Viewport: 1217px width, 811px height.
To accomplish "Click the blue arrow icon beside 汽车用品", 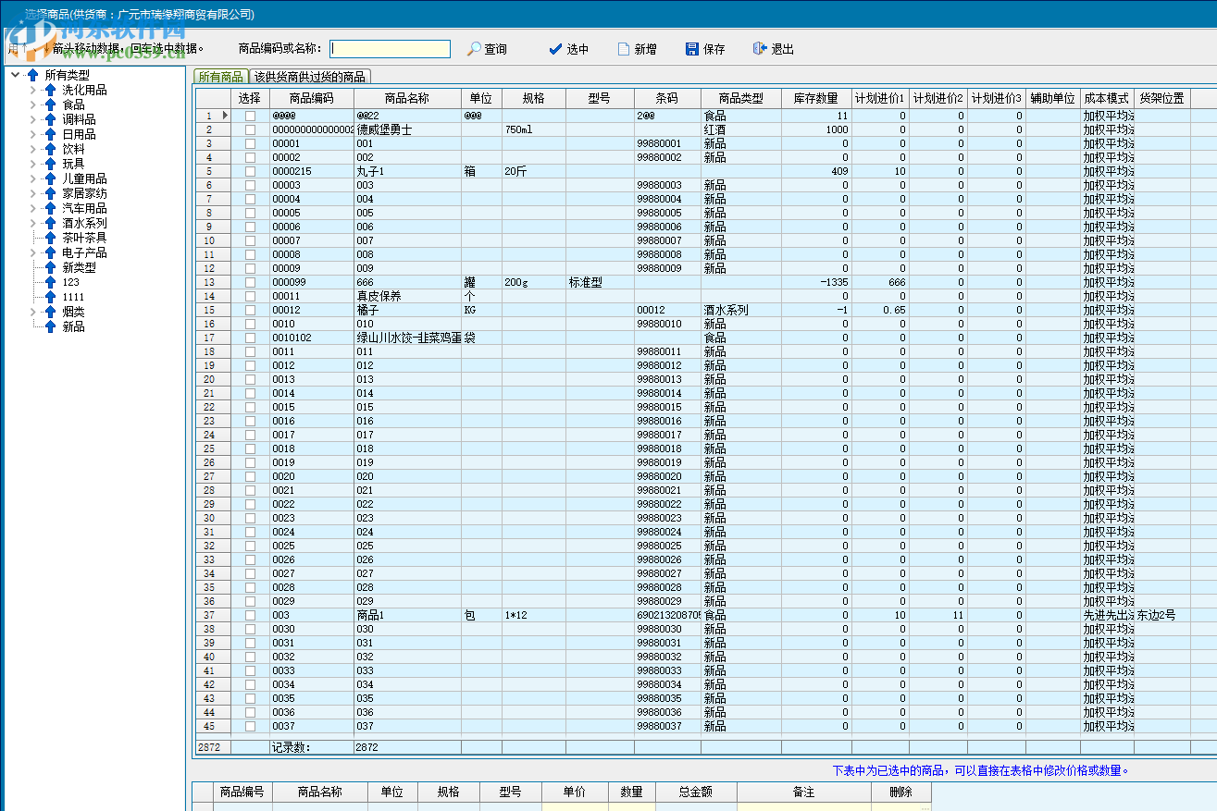I will click(x=50, y=208).
